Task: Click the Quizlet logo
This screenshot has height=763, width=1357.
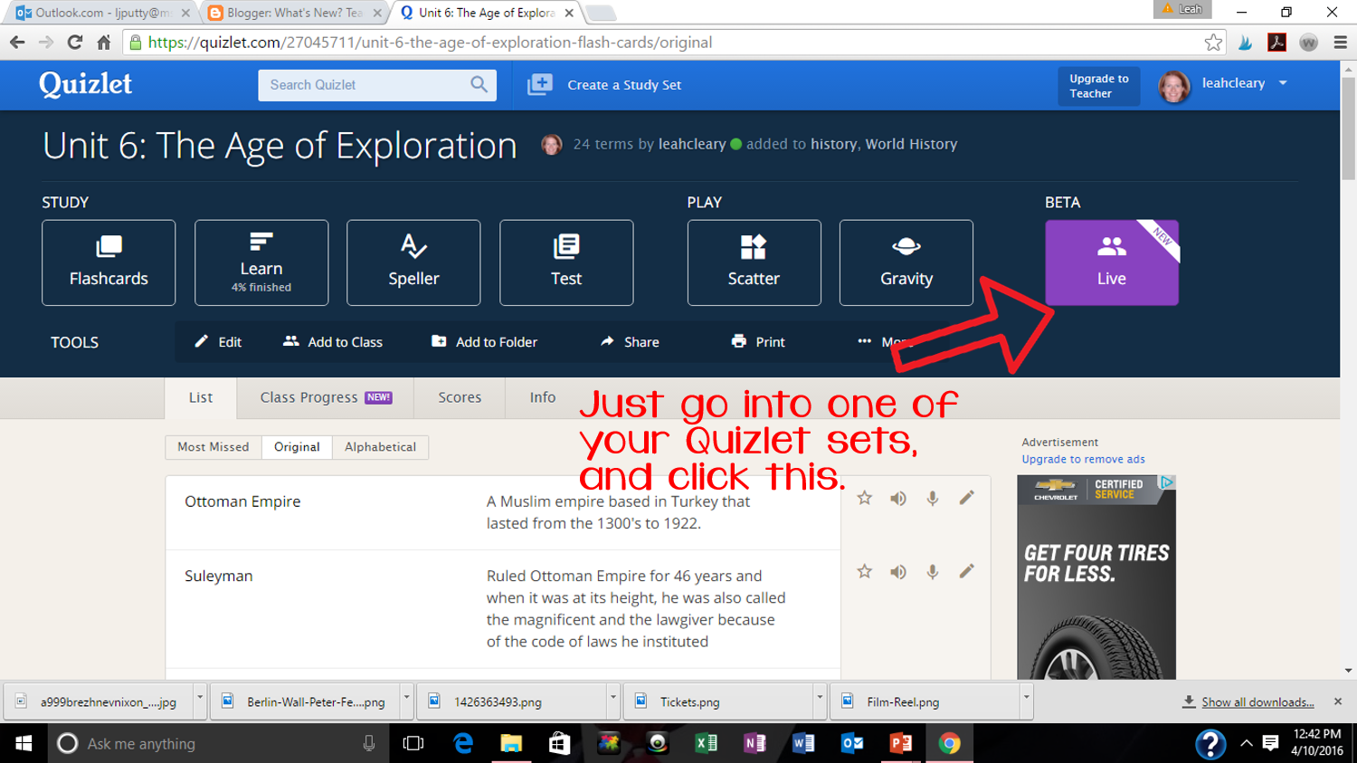Action: pos(85,84)
